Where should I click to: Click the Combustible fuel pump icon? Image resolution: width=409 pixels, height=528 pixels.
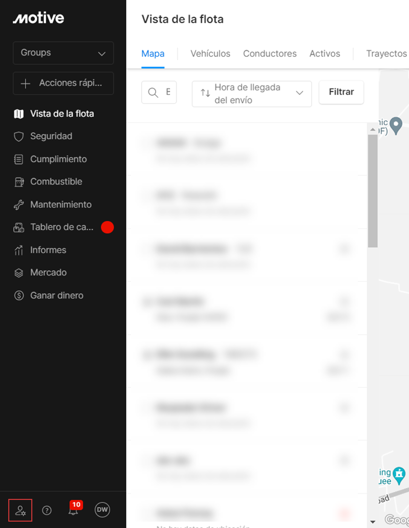pos(19,182)
